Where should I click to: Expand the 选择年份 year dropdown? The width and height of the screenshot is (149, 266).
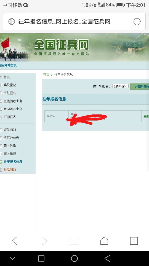coord(120,86)
